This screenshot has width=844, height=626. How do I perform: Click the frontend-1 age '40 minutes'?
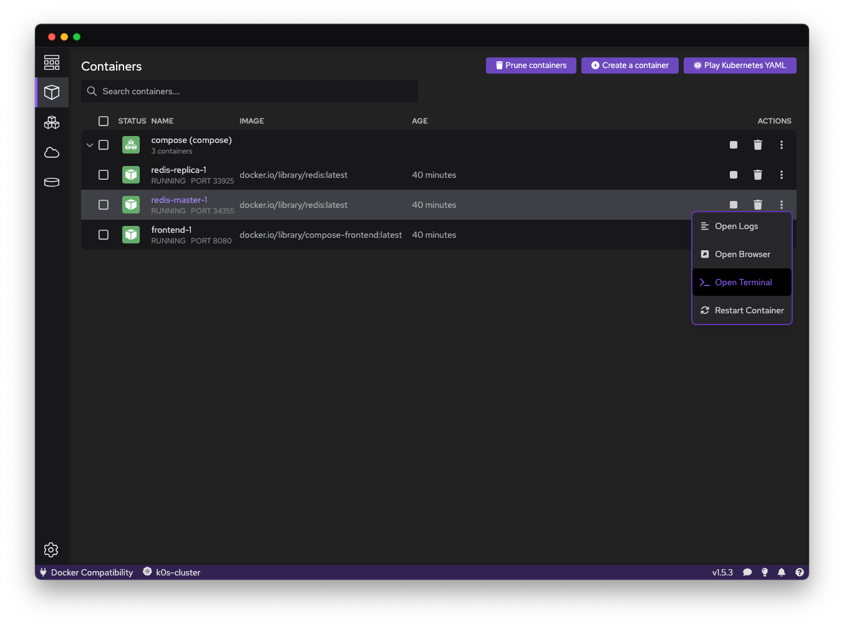(x=434, y=235)
